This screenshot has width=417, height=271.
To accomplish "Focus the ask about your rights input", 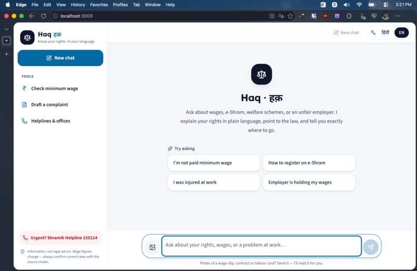I will 261,246.
